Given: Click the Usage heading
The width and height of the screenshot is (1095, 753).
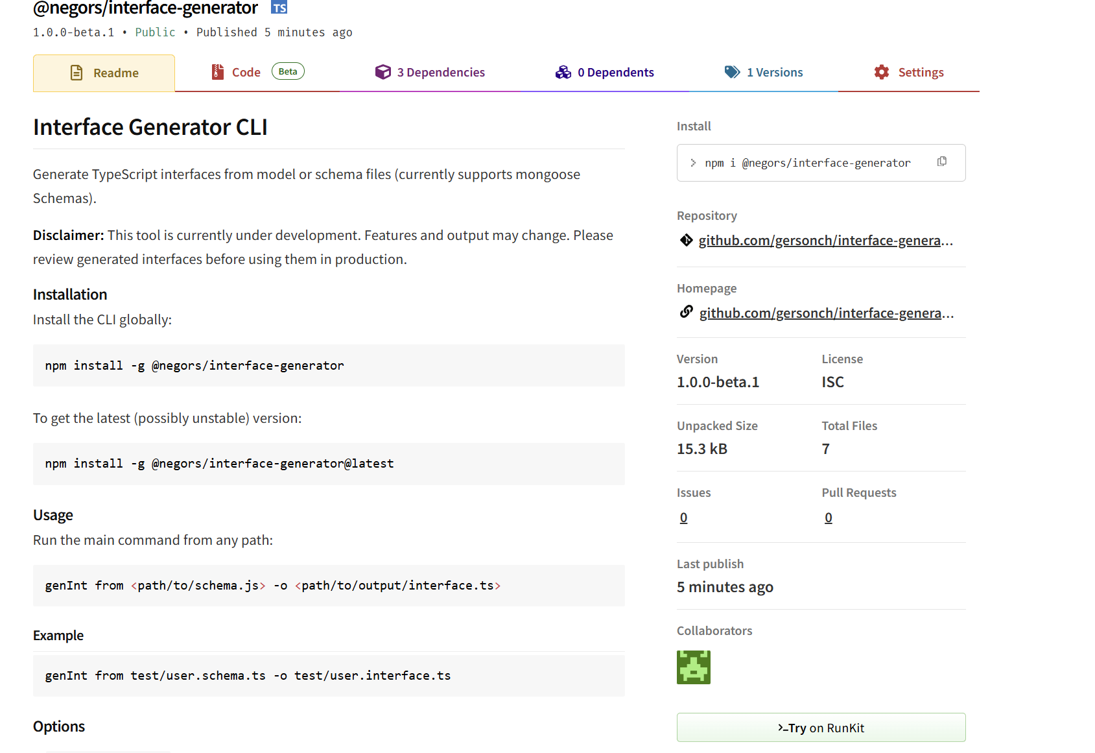Looking at the screenshot, I should coord(53,515).
